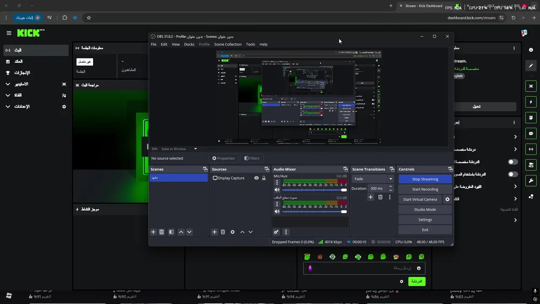540x304 pixels.
Task: Open Scale to Window preview dropdown
Action: pyautogui.click(x=179, y=149)
